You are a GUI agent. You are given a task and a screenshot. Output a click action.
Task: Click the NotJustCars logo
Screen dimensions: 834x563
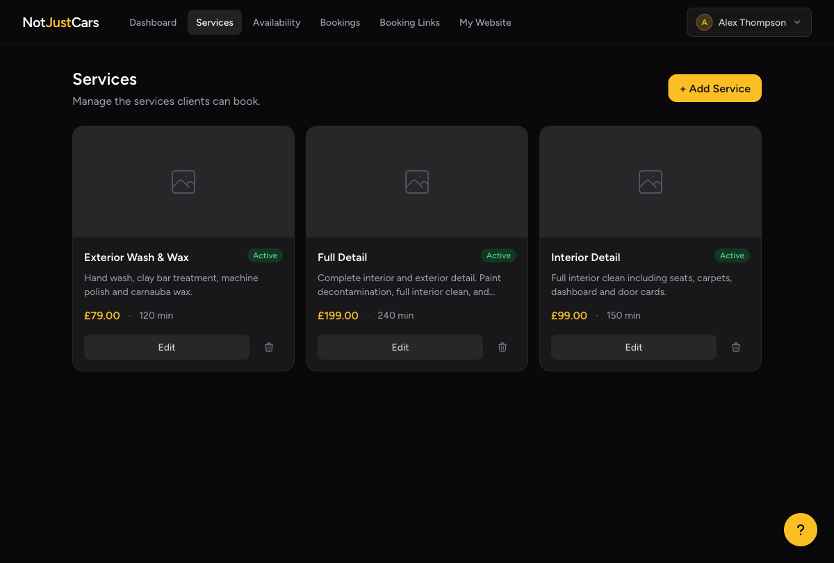[60, 22]
